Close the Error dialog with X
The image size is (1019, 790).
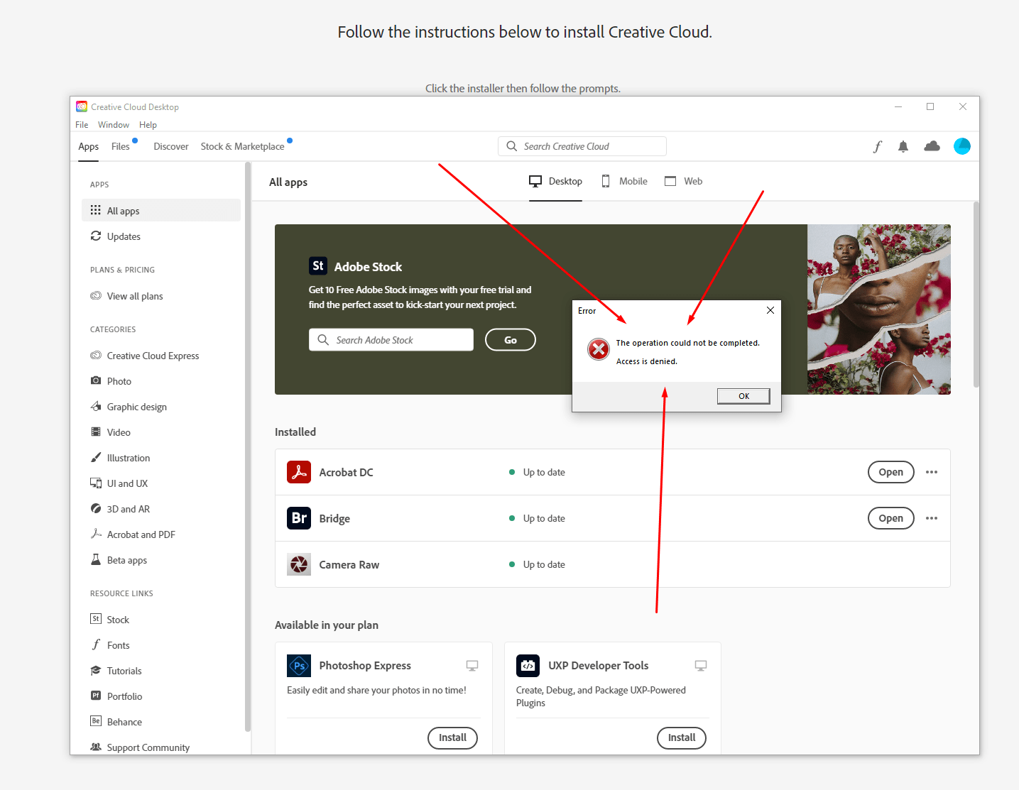[770, 310]
